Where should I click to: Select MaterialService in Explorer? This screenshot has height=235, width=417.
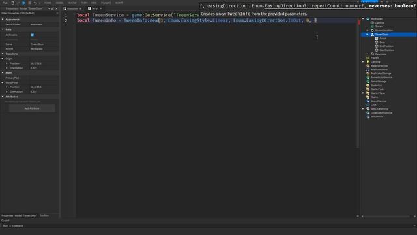click(x=379, y=65)
